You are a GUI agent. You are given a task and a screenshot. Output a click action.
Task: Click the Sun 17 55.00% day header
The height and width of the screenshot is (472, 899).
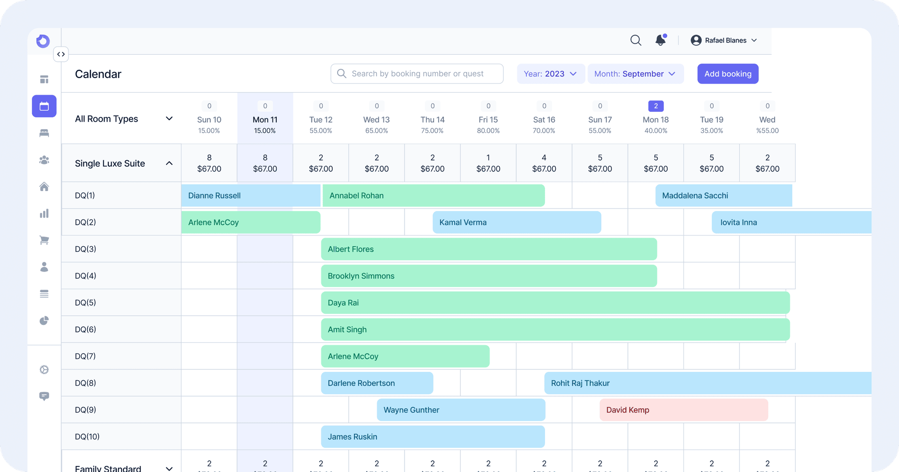coord(600,118)
